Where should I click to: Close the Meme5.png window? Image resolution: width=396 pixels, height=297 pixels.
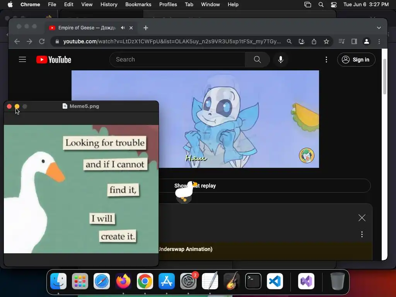9,106
